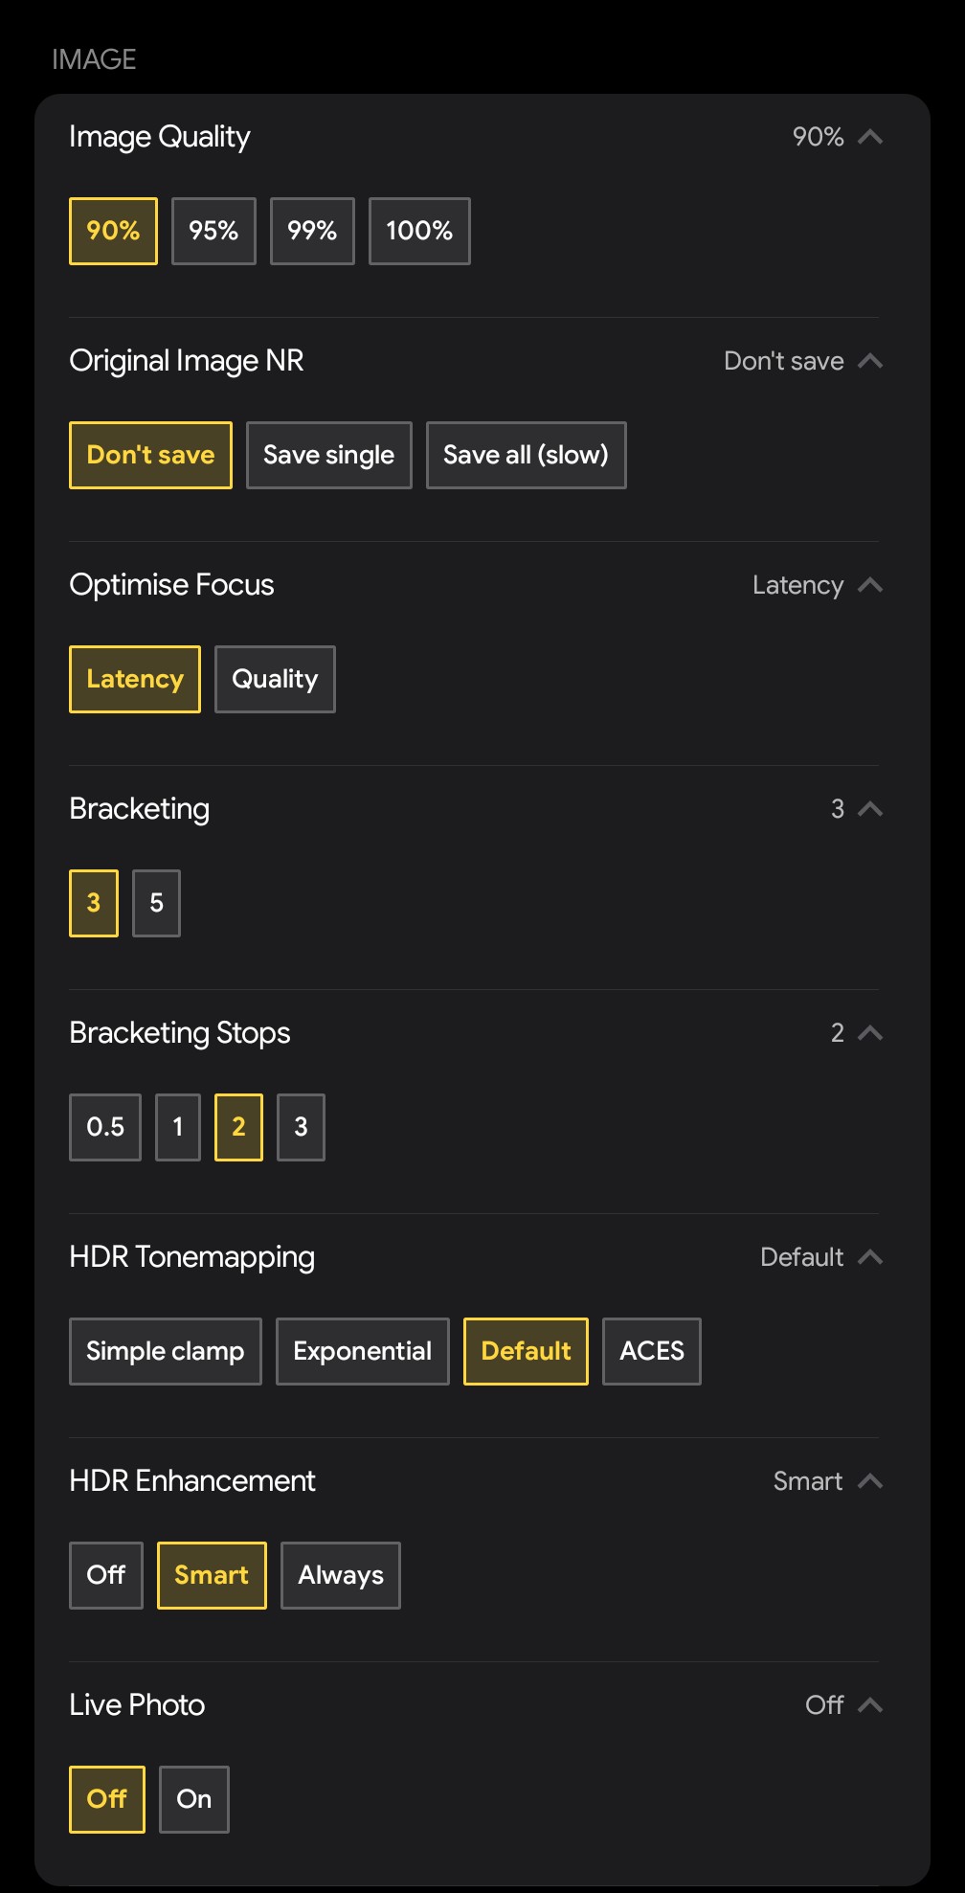
Task: Collapse the Bracketing section
Action: click(x=869, y=809)
